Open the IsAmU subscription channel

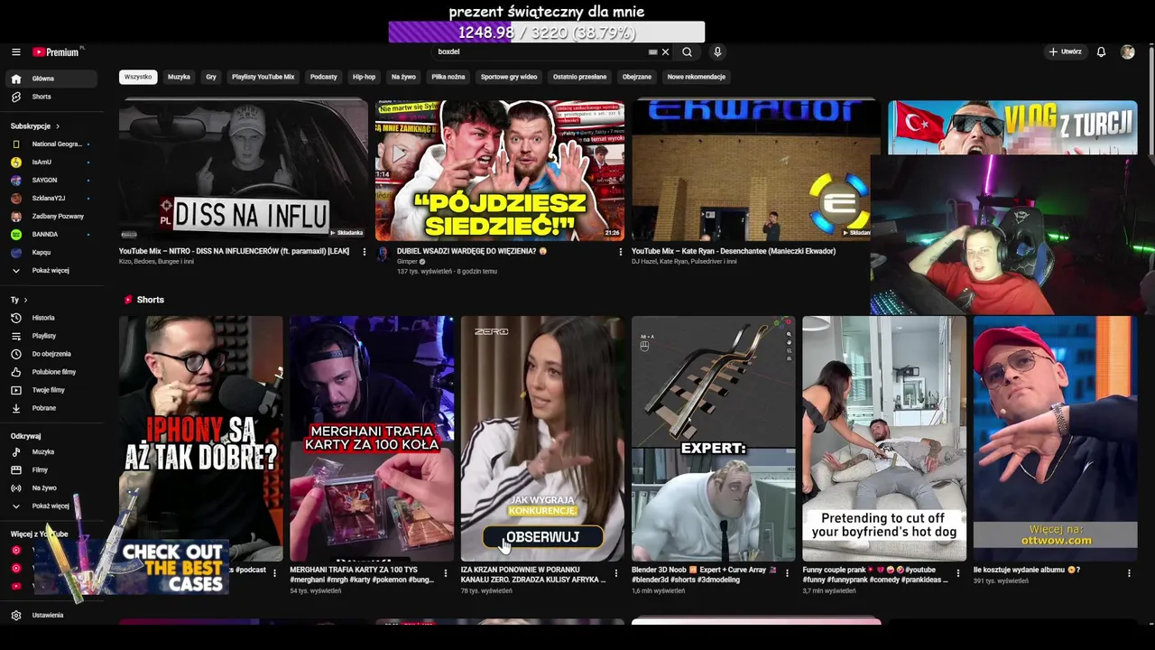click(x=51, y=162)
